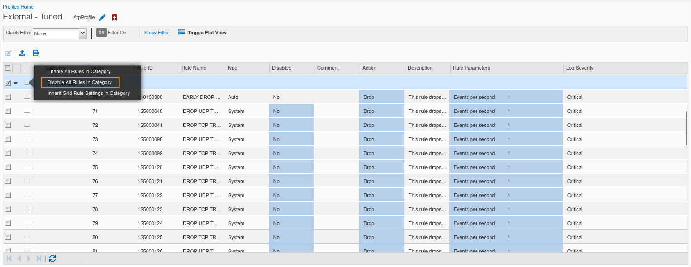Go to the first page using pager icon
Viewport: 691px width, 267px height.
9,258
